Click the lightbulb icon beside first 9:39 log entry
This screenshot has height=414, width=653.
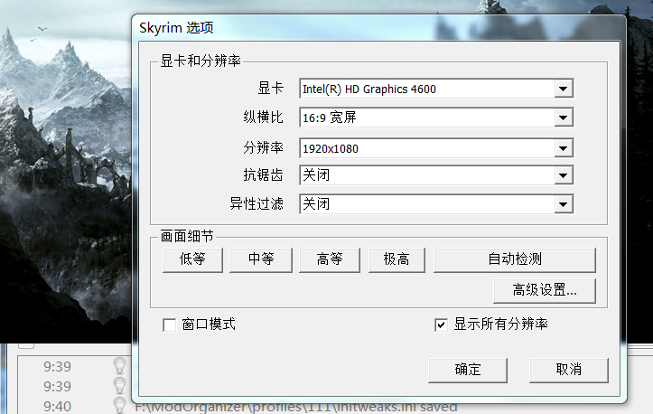[119, 365]
